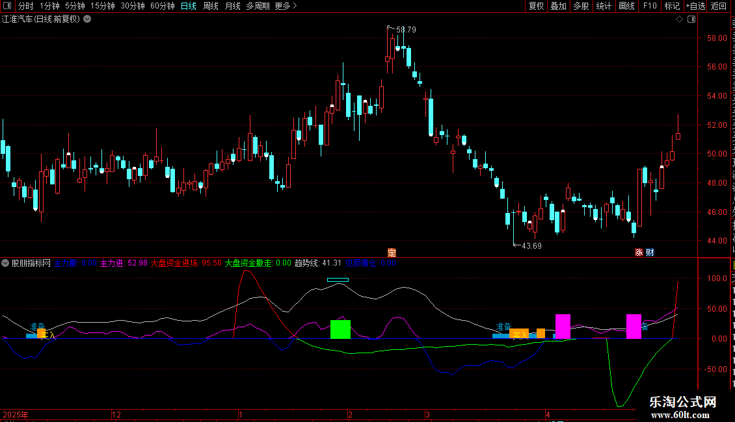The image size is (735, 422).
Task: Open the 多股 multi-stock view
Action: [x=581, y=6]
